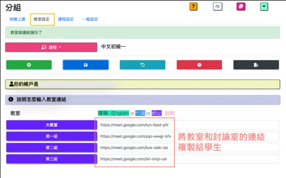Click the 第二組 link field bve-siak-njo

click(x=188, y=147)
